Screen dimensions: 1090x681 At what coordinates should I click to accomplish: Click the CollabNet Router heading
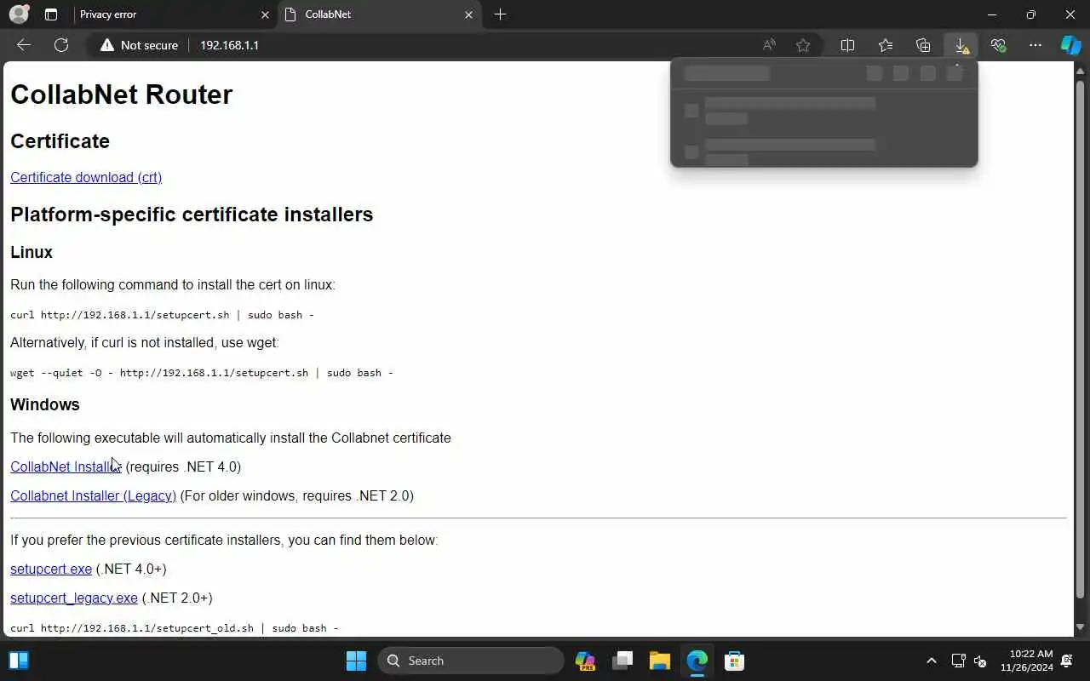[x=121, y=94]
